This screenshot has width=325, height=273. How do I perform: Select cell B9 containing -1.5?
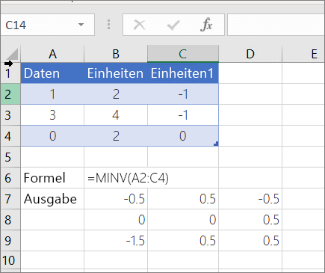(x=116, y=241)
